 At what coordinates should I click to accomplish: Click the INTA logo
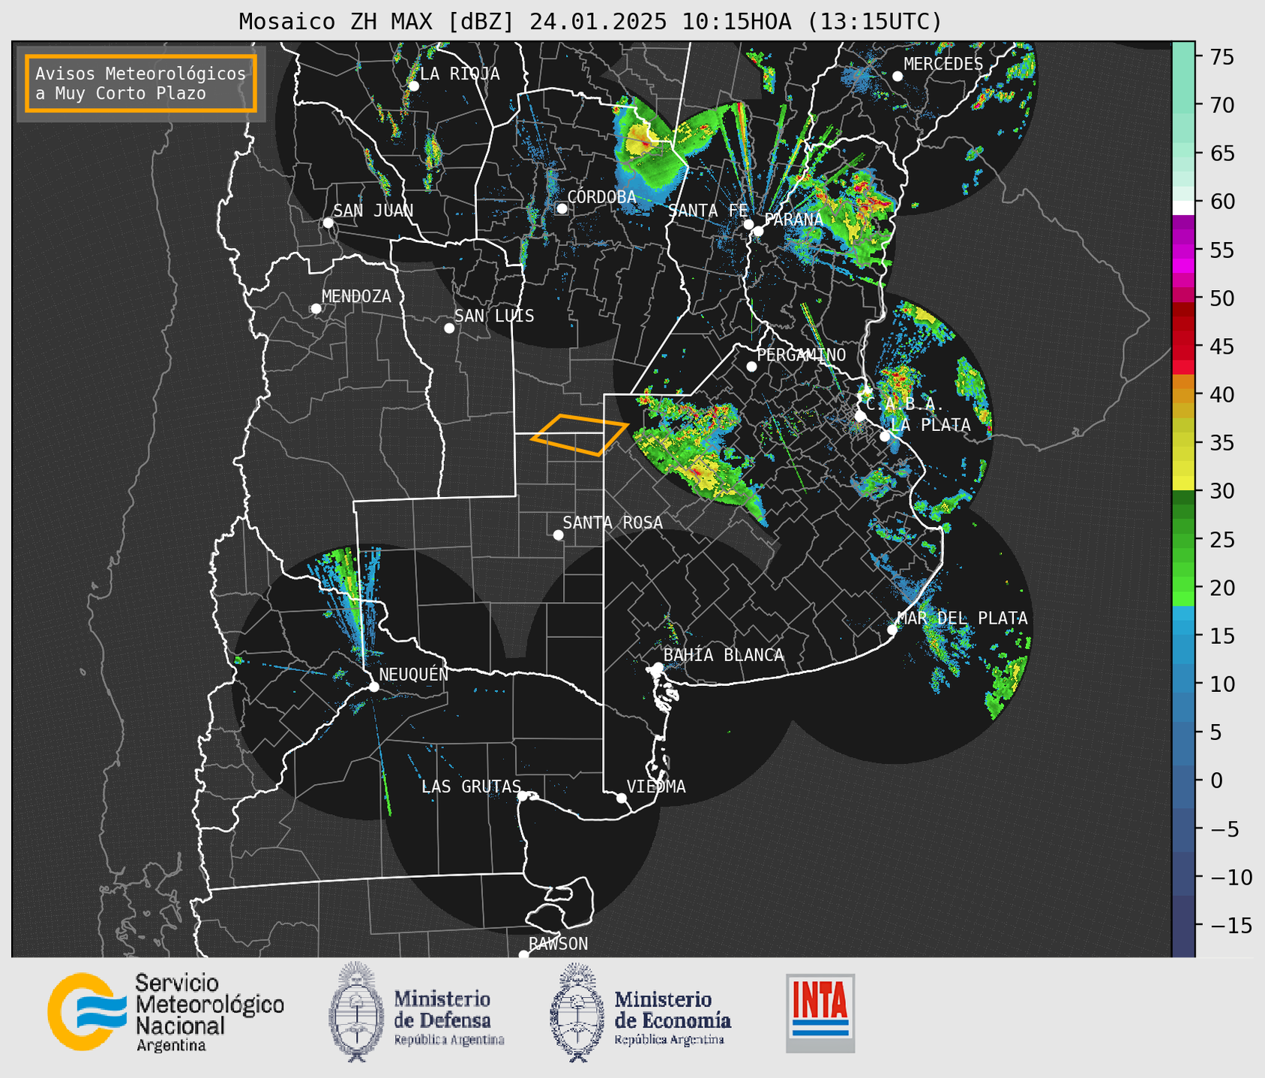pyautogui.click(x=820, y=1013)
